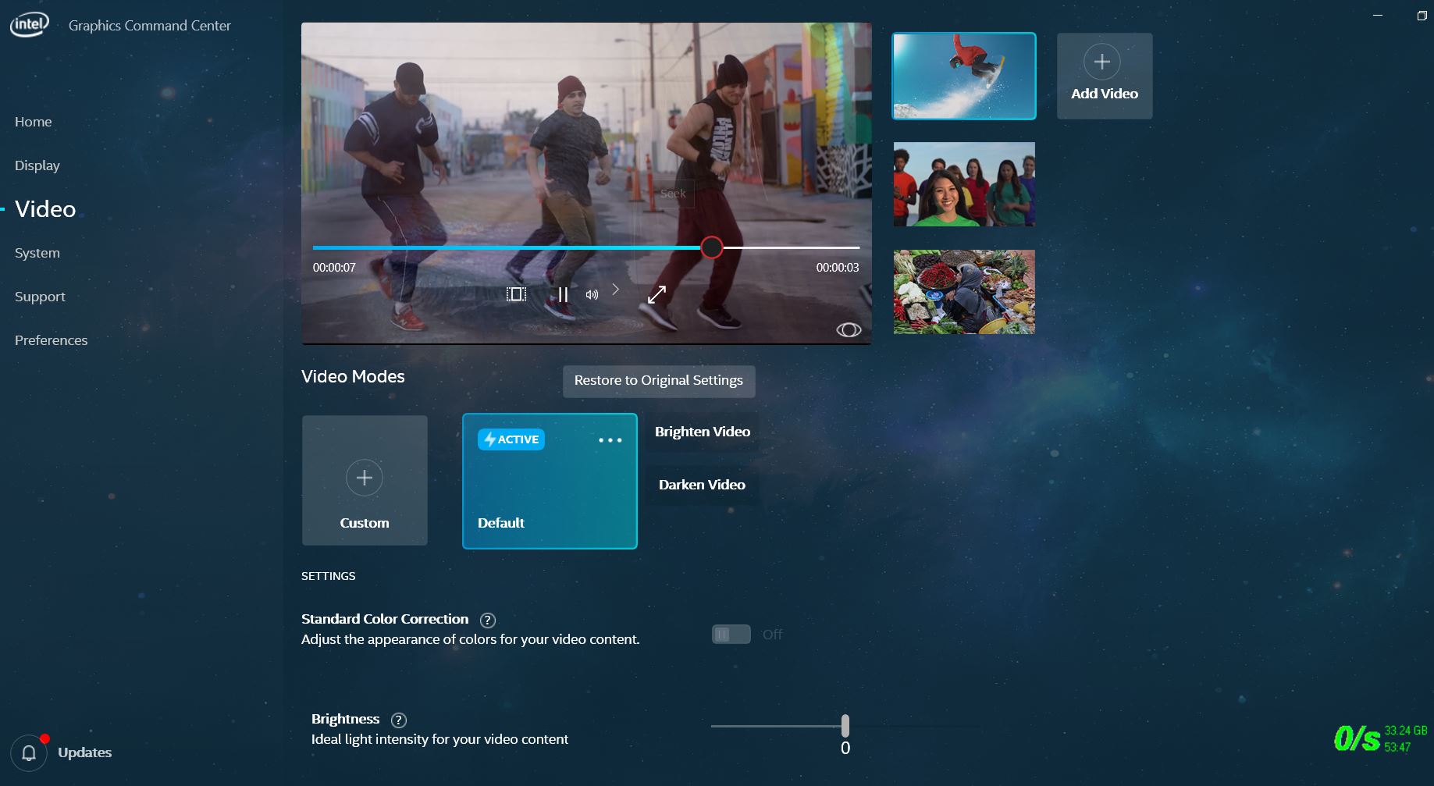This screenshot has height=786, width=1434.
Task: Expand video to fullscreen with arrow icon
Action: [x=657, y=294]
